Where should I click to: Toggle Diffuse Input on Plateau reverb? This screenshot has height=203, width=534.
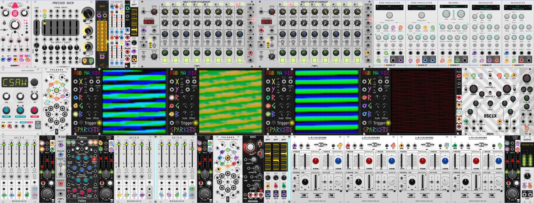pyautogui.click(x=94, y=159)
